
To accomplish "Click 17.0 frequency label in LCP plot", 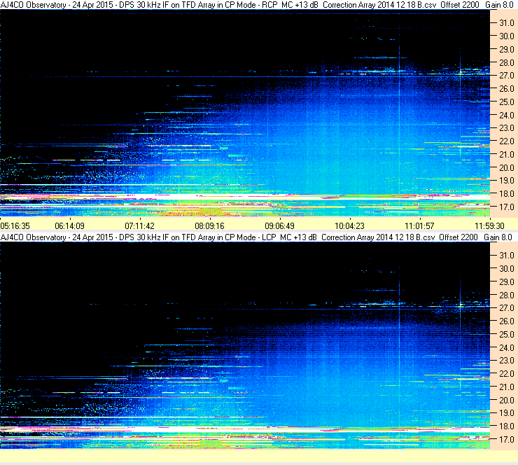I will 507,440.
